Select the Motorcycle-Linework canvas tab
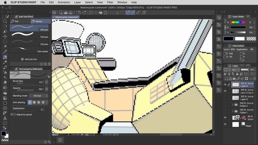 (x=66, y=17)
